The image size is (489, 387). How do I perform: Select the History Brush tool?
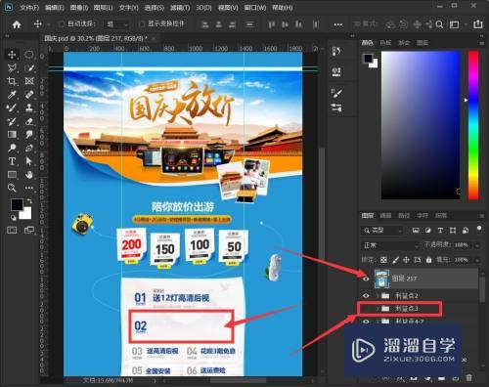point(12,121)
